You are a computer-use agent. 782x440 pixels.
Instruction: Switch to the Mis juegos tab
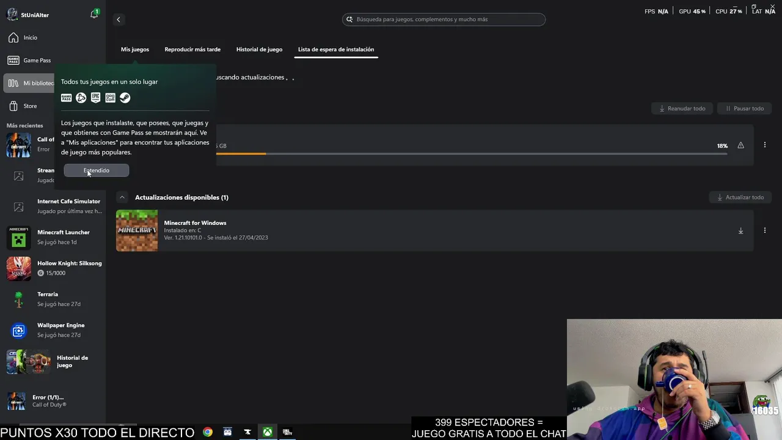pos(135,50)
